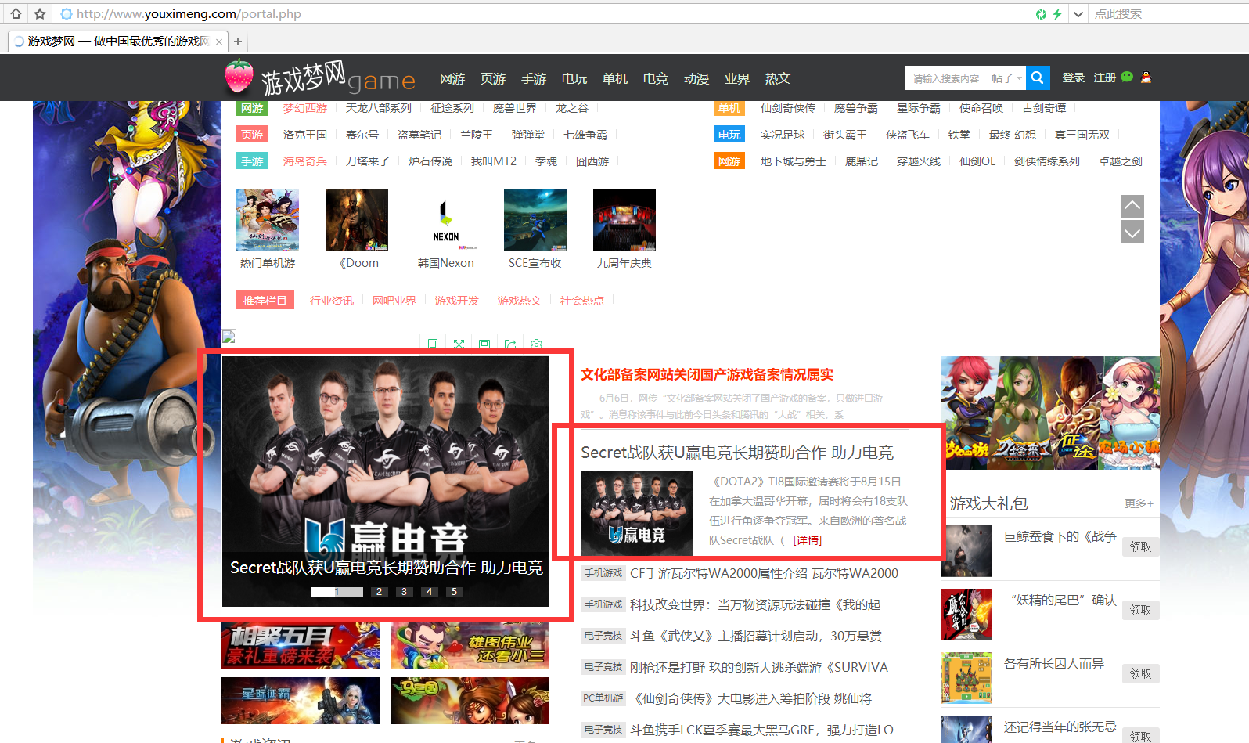Log in with the WeChat icon
Screen dimensions: 1249x743
pos(1127,77)
